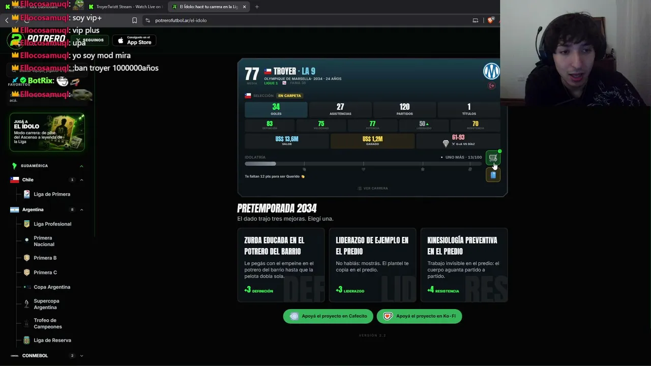Click the Argentina flag icon in sidebar
The height and width of the screenshot is (366, 651).
(15, 209)
